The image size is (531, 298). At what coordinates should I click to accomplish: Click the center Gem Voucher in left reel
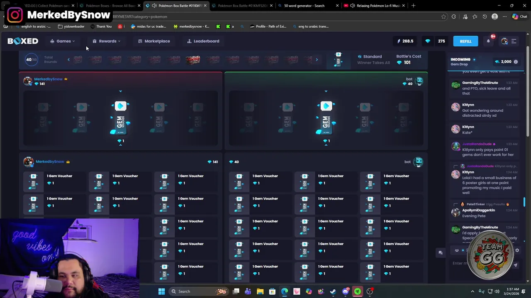pyautogui.click(x=120, y=118)
